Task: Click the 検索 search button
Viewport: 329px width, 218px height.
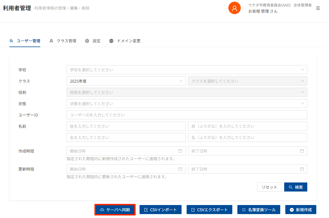Action: pos(295,187)
